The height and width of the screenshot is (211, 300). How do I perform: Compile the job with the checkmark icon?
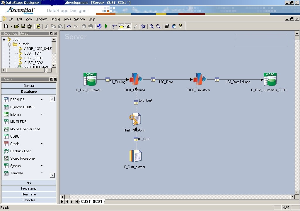135,26
